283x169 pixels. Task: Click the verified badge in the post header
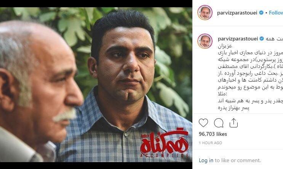pos(261,13)
